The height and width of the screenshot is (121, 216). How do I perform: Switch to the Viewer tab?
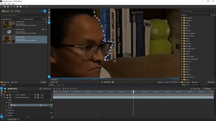pos(51,85)
